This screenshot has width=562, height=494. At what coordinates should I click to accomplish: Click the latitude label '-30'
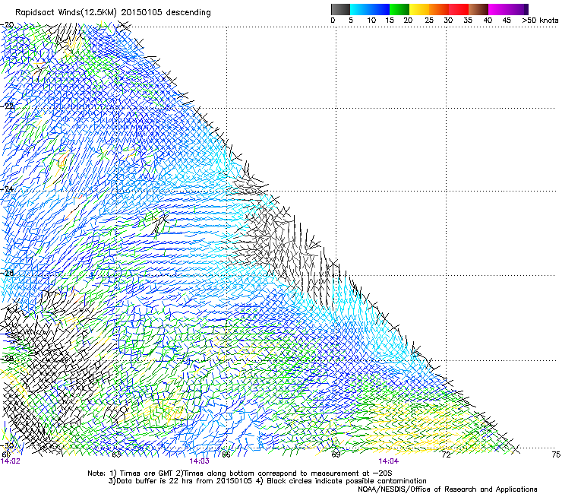[8, 445]
